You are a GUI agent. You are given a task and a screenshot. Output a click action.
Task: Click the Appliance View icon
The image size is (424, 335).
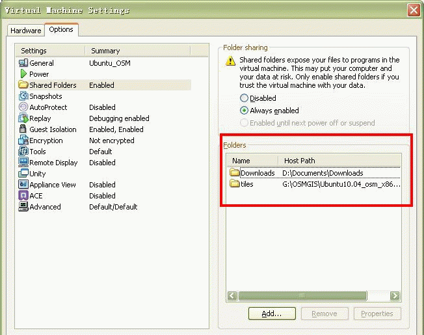(x=23, y=184)
